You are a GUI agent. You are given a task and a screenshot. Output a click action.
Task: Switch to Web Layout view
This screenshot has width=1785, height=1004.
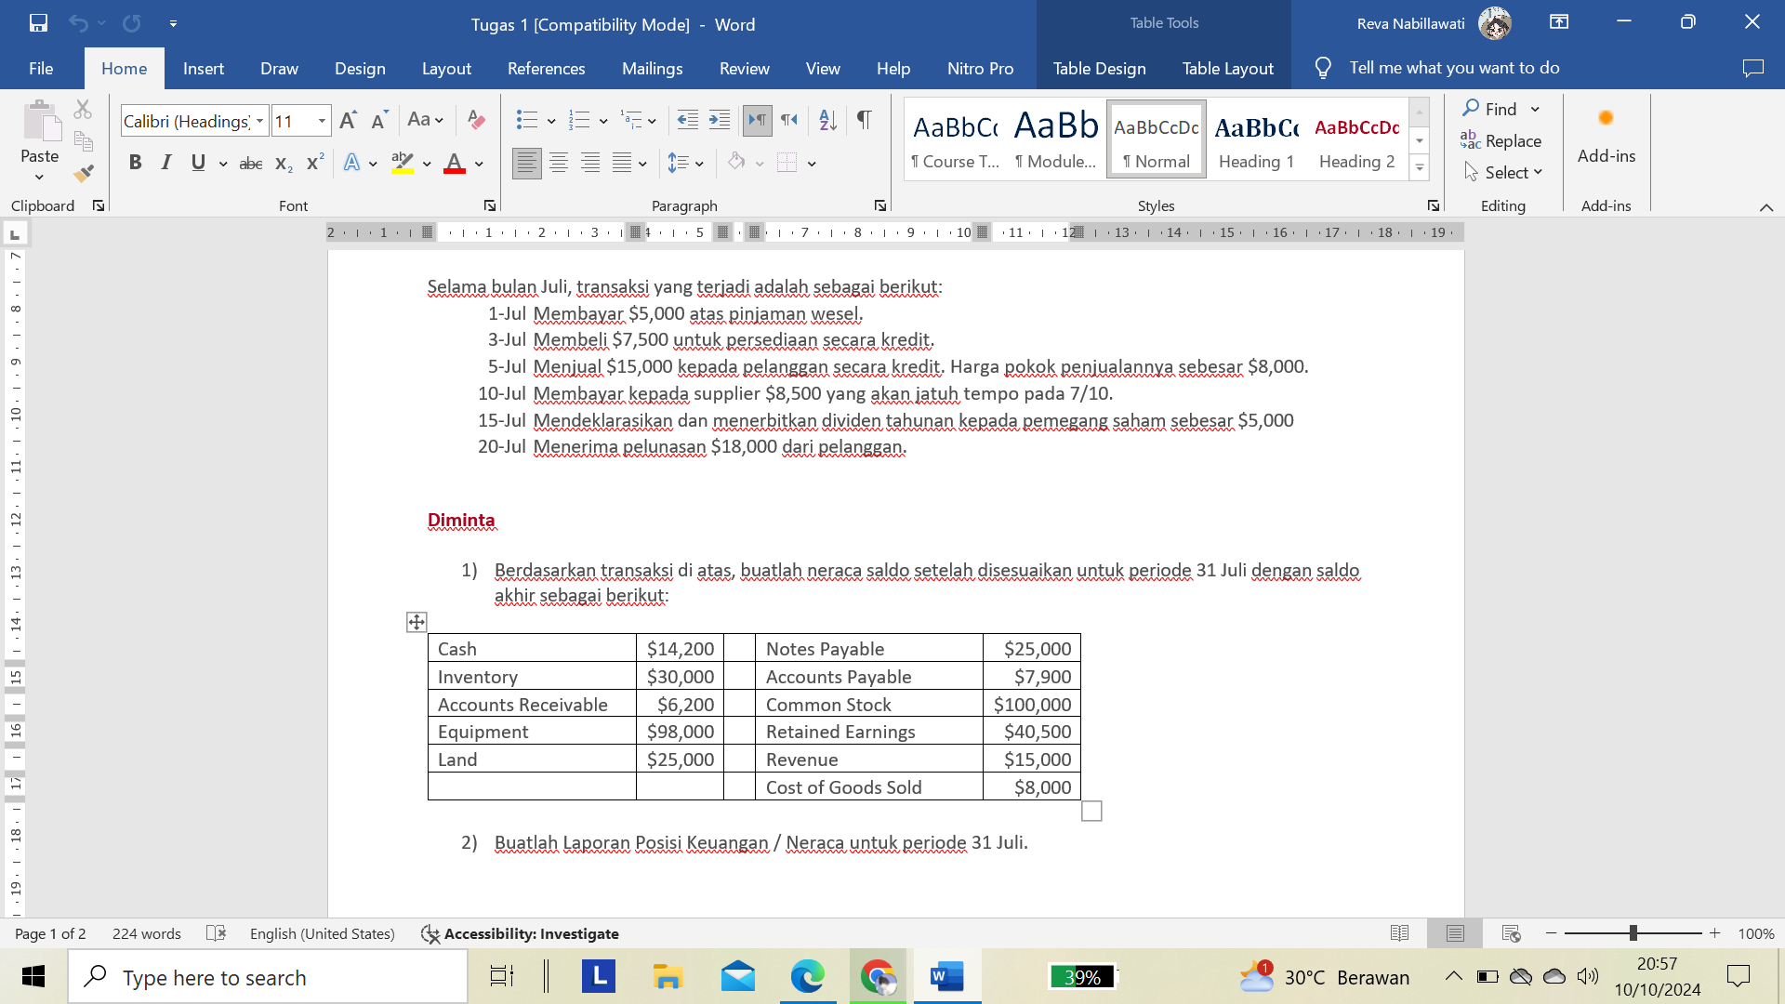point(1511,933)
